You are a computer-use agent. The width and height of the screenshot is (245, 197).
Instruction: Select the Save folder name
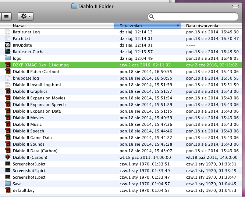click(17, 184)
